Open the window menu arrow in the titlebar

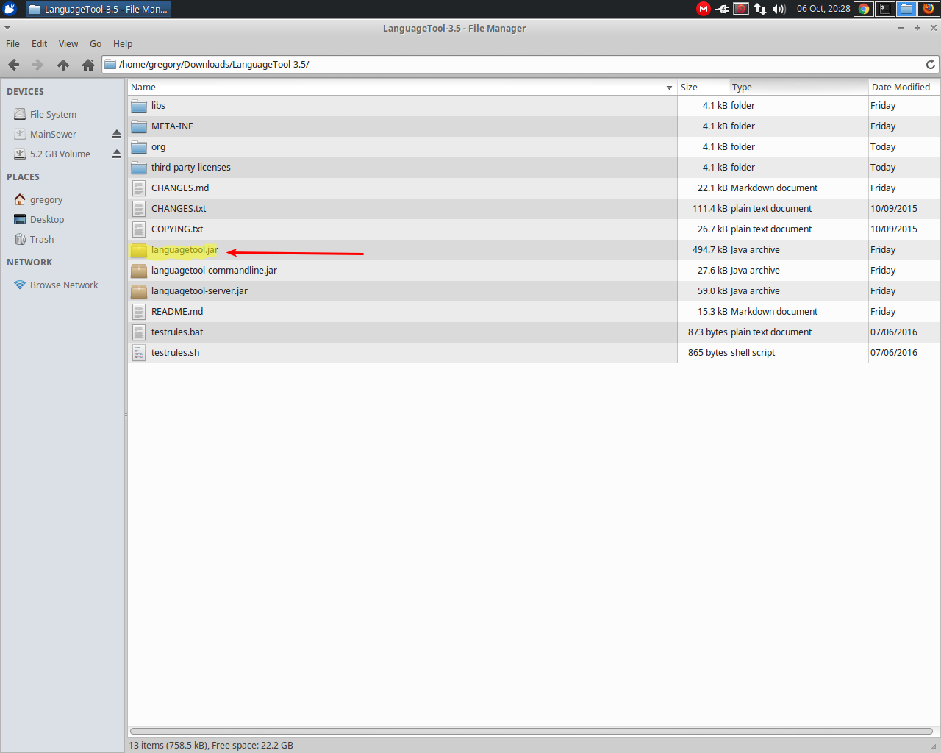pos(7,28)
